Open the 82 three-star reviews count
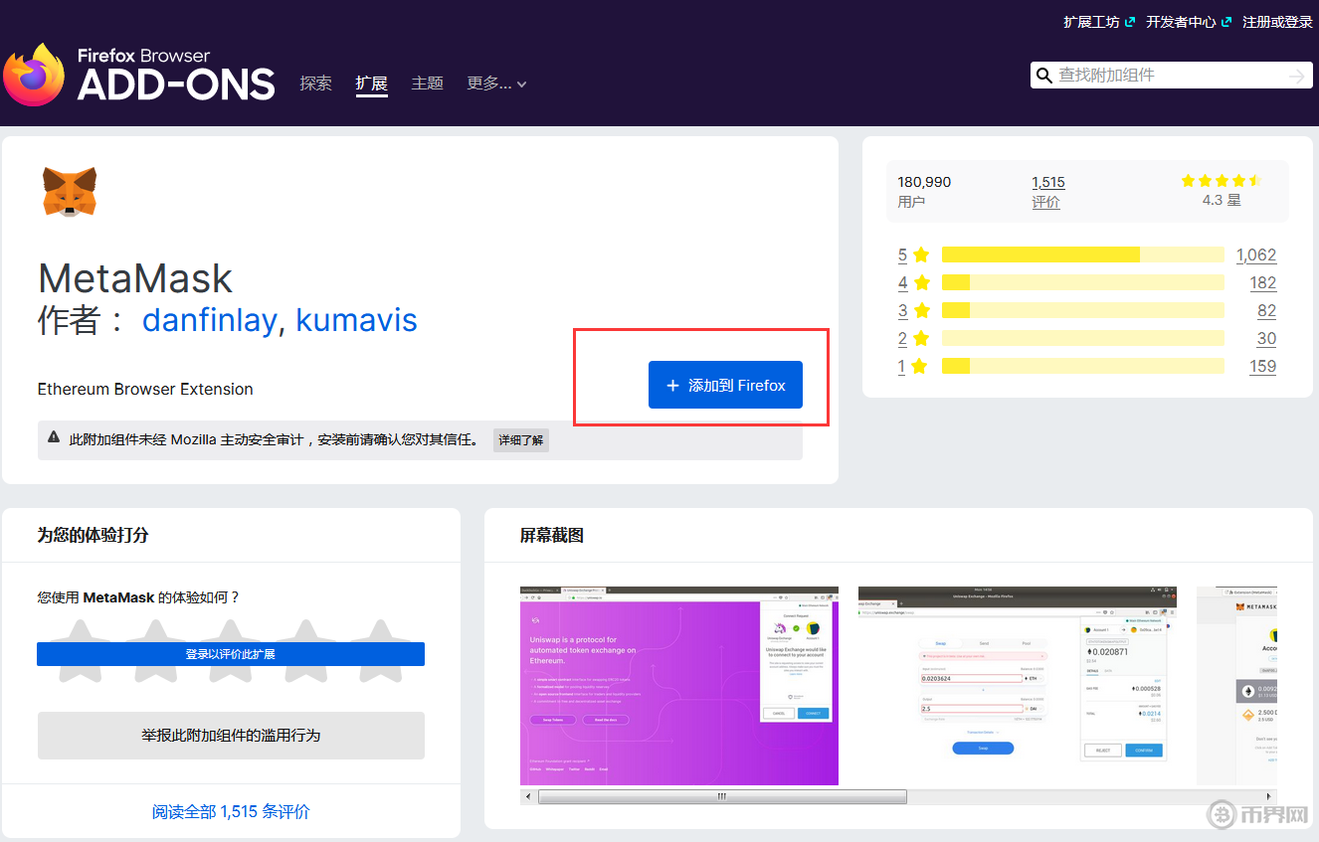Screen dimensions: 1319x842 click(1266, 311)
